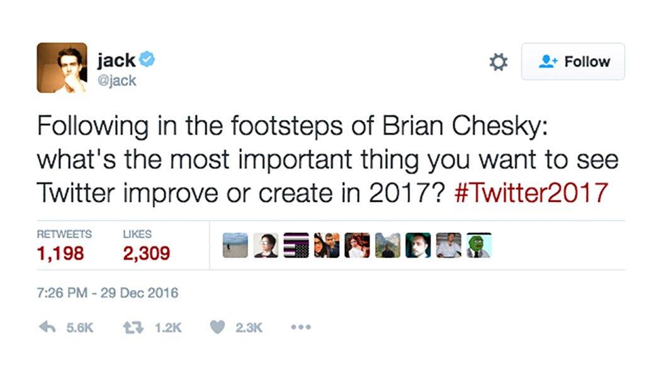Like the tweet with the heart icon
This screenshot has width=661, height=371.
(x=217, y=328)
